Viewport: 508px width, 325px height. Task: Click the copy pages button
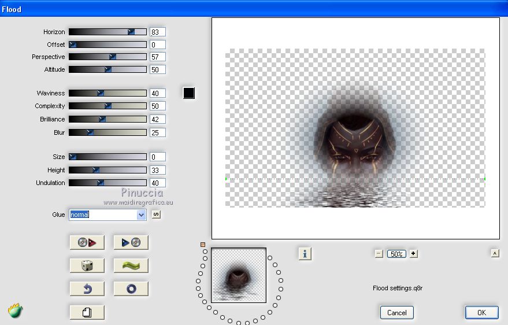point(87,312)
